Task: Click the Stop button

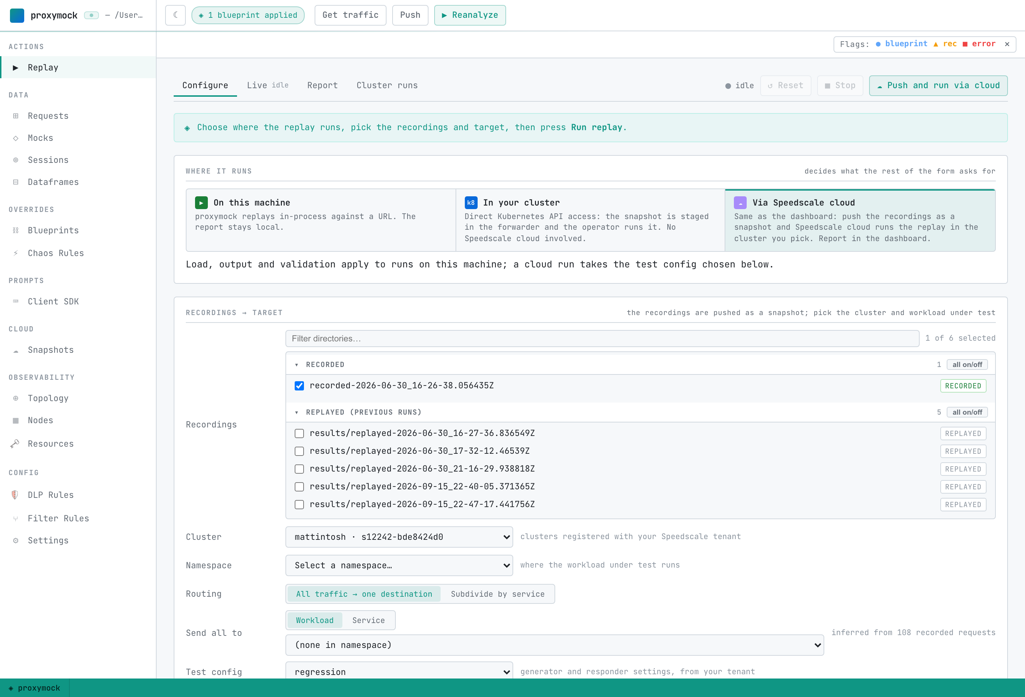Action: (840, 85)
